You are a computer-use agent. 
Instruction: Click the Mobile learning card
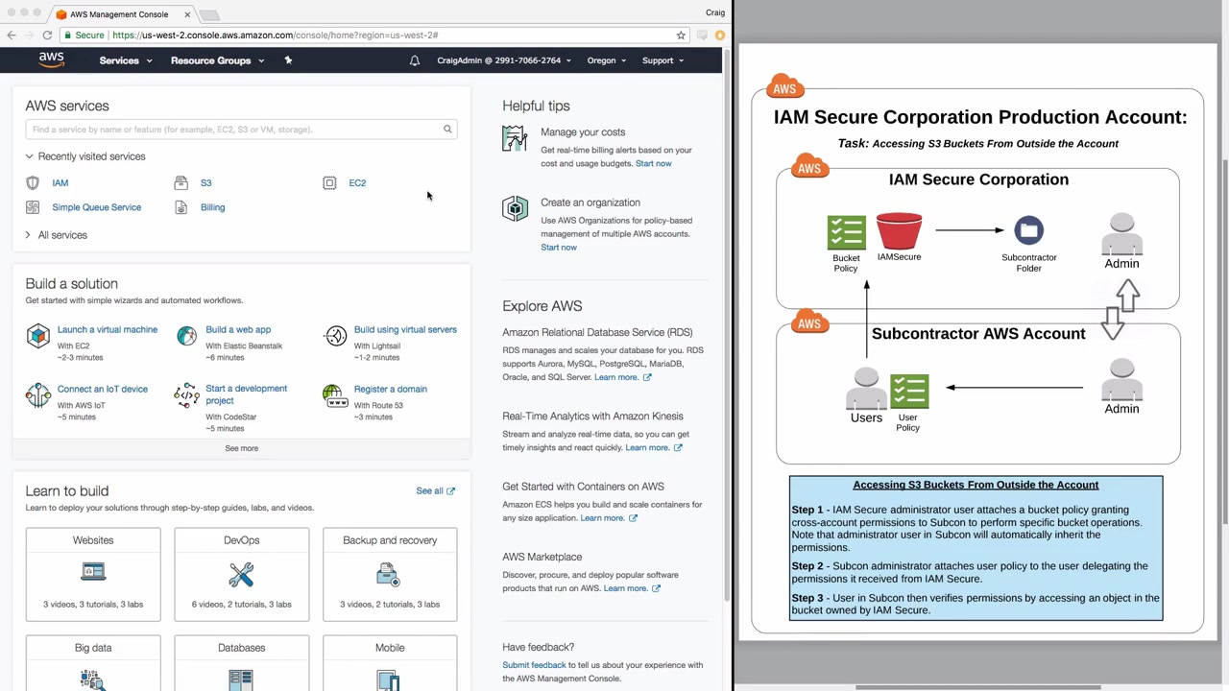[x=390, y=662]
